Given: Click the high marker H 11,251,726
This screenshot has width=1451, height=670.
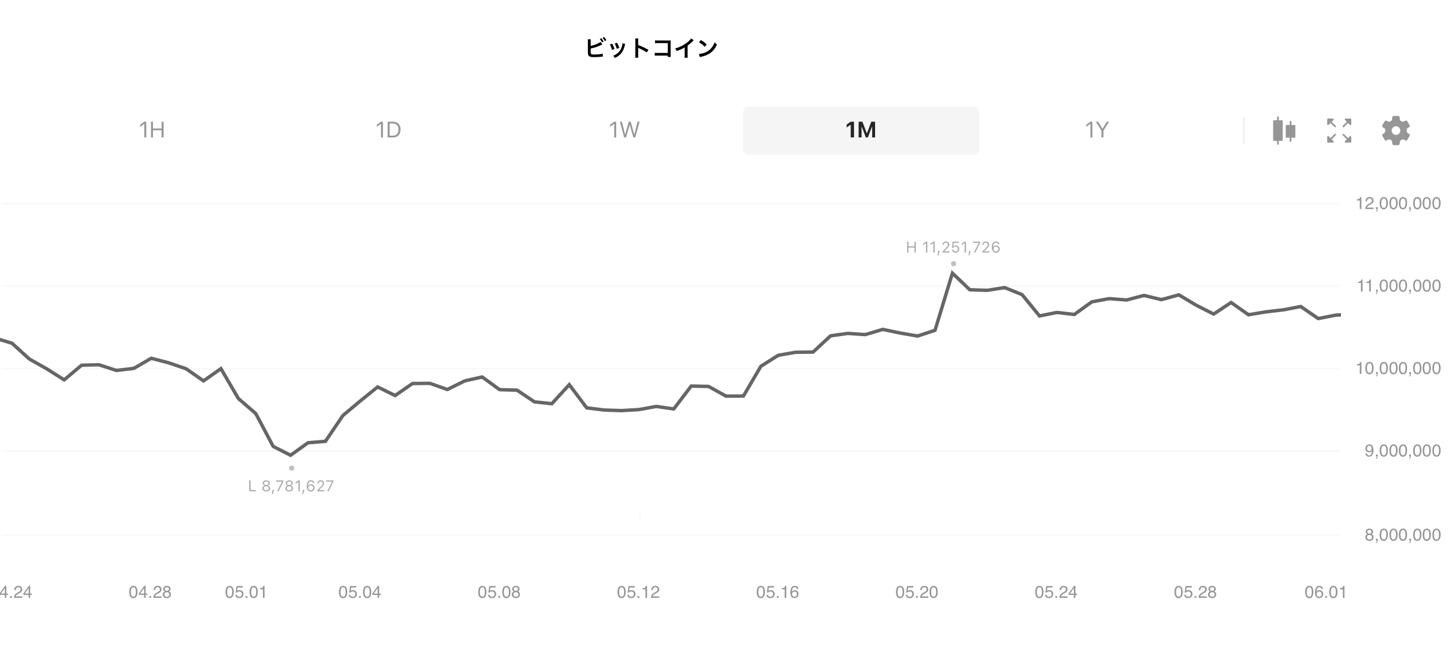Looking at the screenshot, I should (952, 247).
